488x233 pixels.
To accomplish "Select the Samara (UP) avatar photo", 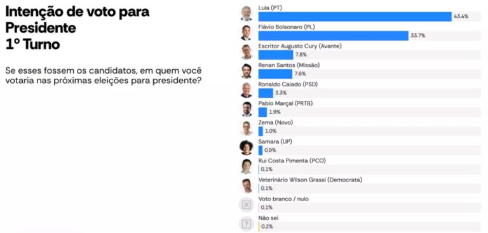I will [246, 147].
